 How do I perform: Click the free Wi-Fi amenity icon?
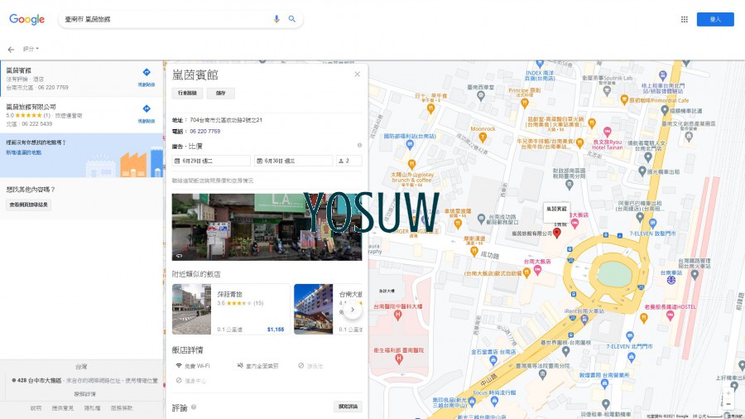pyautogui.click(x=179, y=366)
